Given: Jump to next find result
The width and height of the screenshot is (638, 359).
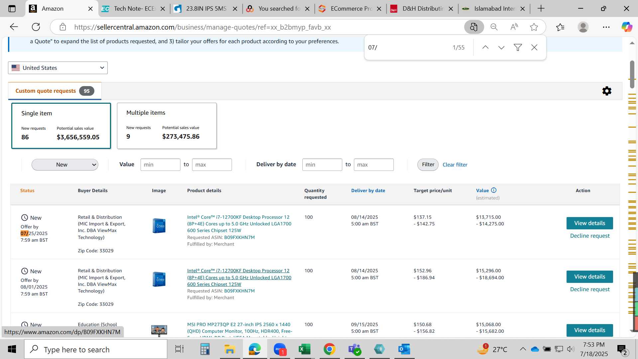Looking at the screenshot, I should [501, 48].
